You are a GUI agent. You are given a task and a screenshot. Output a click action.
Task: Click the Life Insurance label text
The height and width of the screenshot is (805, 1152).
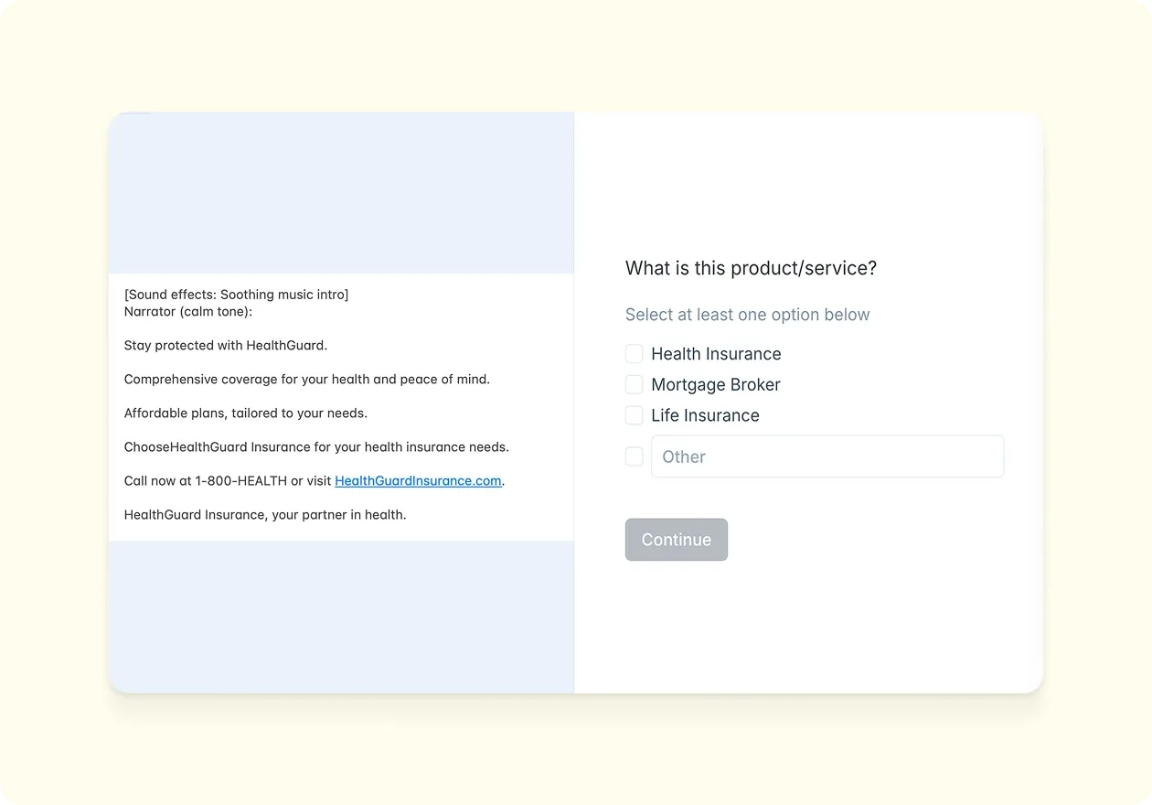(x=704, y=415)
